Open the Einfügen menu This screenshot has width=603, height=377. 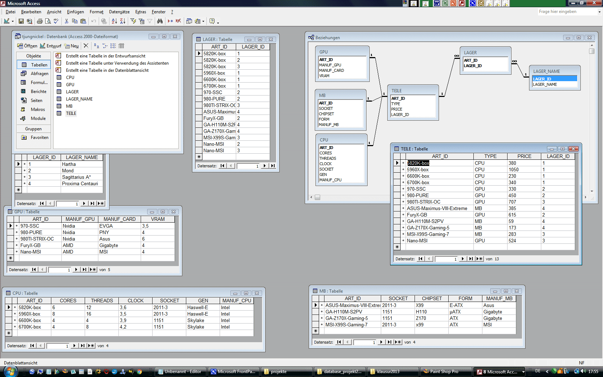click(75, 12)
